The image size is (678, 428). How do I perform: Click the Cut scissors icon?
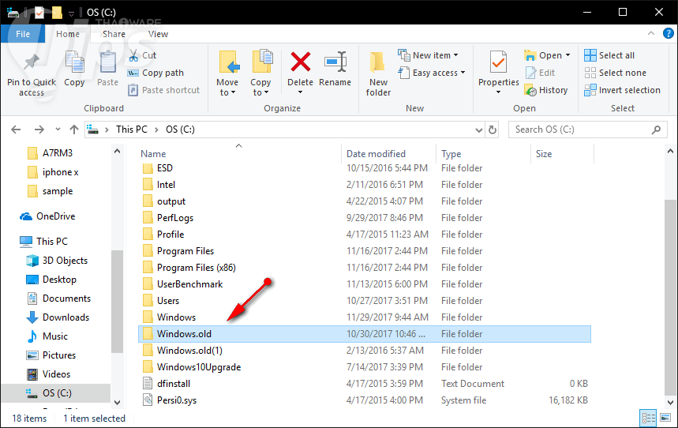[x=133, y=55]
